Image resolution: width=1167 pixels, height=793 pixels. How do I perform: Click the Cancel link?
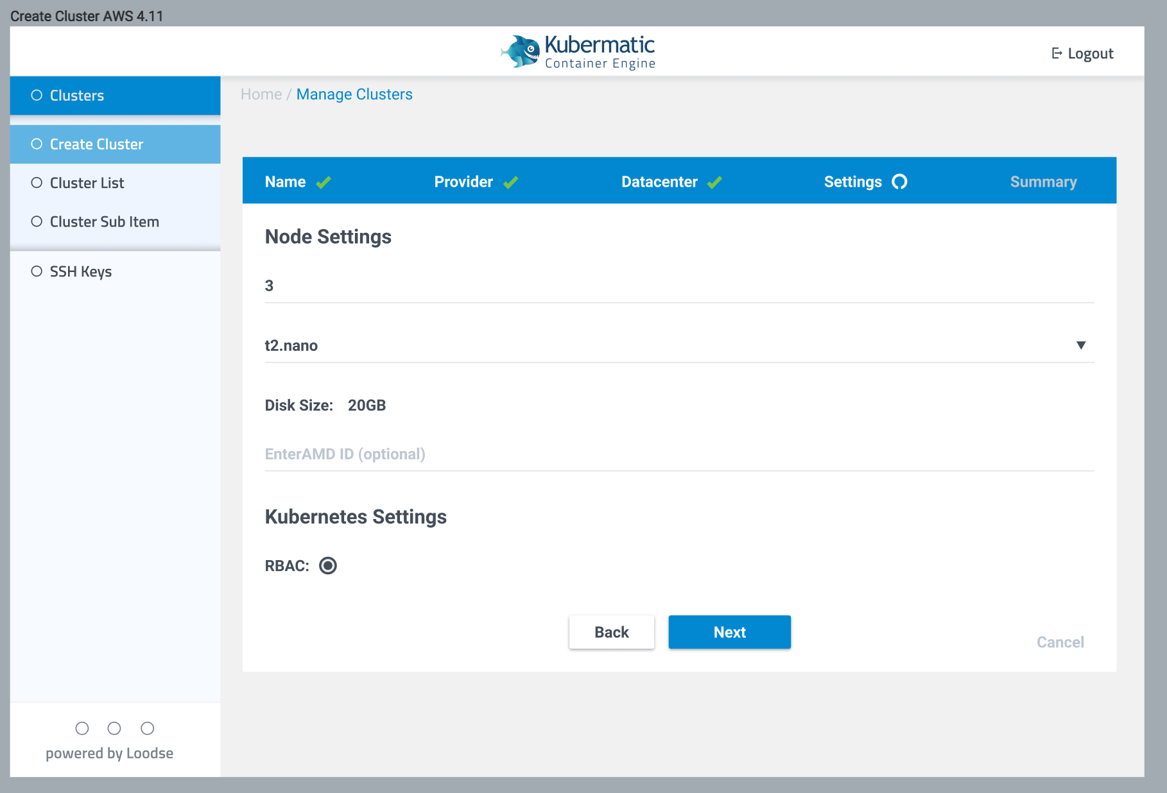coord(1060,642)
